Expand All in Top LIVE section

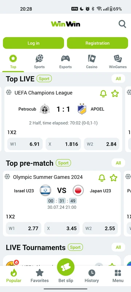pos(118,78)
